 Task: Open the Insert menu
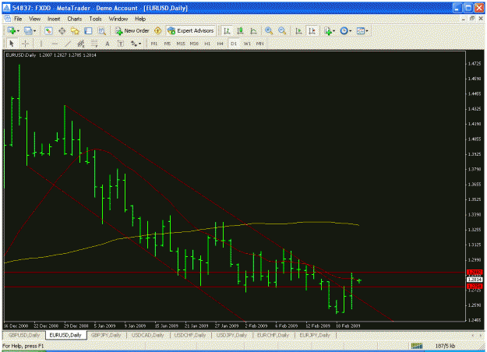(54, 19)
